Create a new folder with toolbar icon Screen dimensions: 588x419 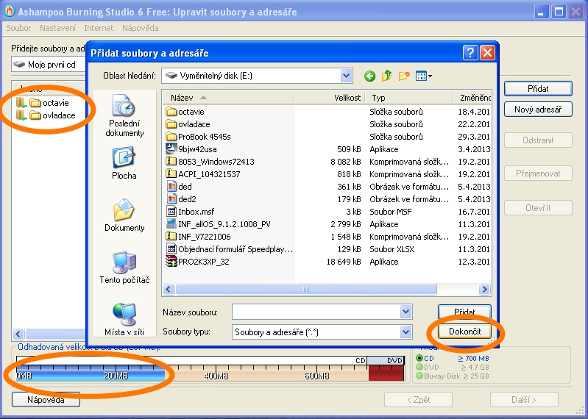(x=404, y=76)
